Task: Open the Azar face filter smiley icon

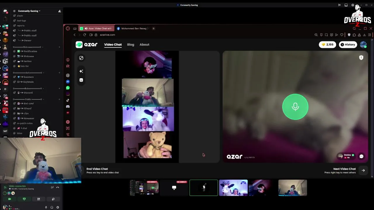Action: pyautogui.click(x=81, y=80)
